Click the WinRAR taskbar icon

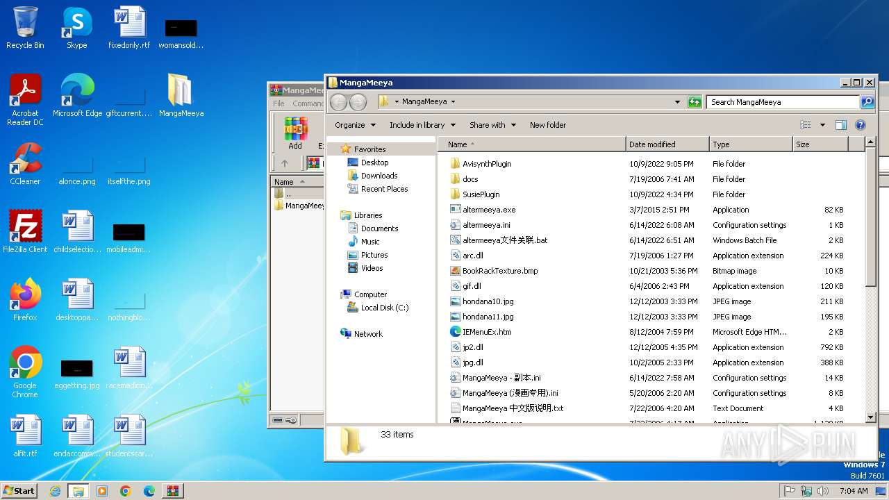173,491
